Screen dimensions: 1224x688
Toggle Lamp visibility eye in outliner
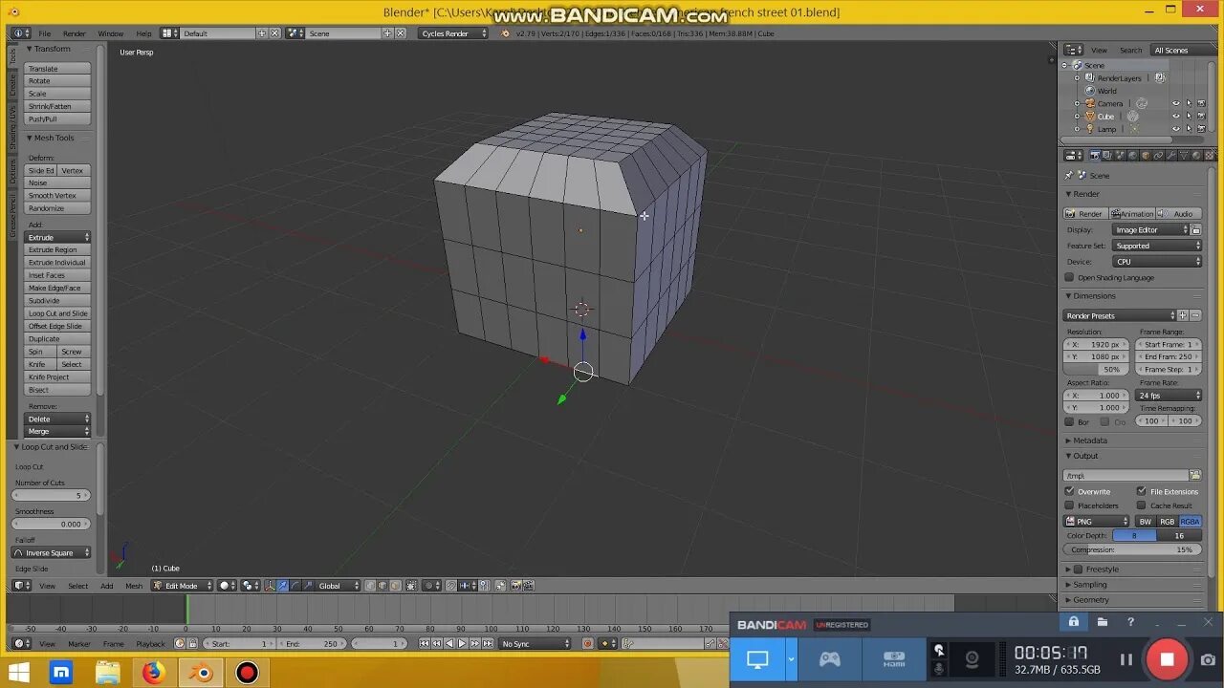[1176, 129]
